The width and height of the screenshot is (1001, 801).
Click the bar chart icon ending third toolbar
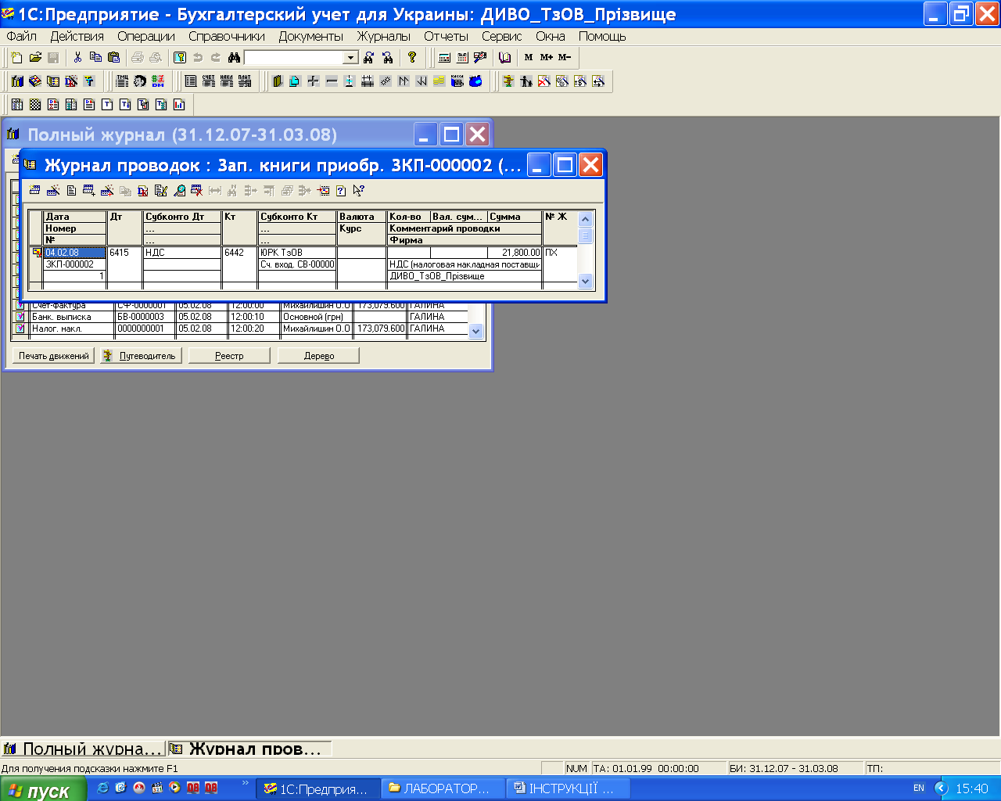point(179,104)
